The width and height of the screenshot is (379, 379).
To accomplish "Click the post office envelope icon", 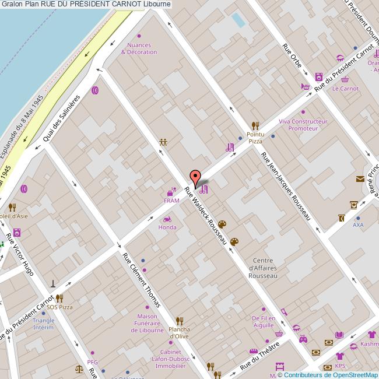I will 360,180.
